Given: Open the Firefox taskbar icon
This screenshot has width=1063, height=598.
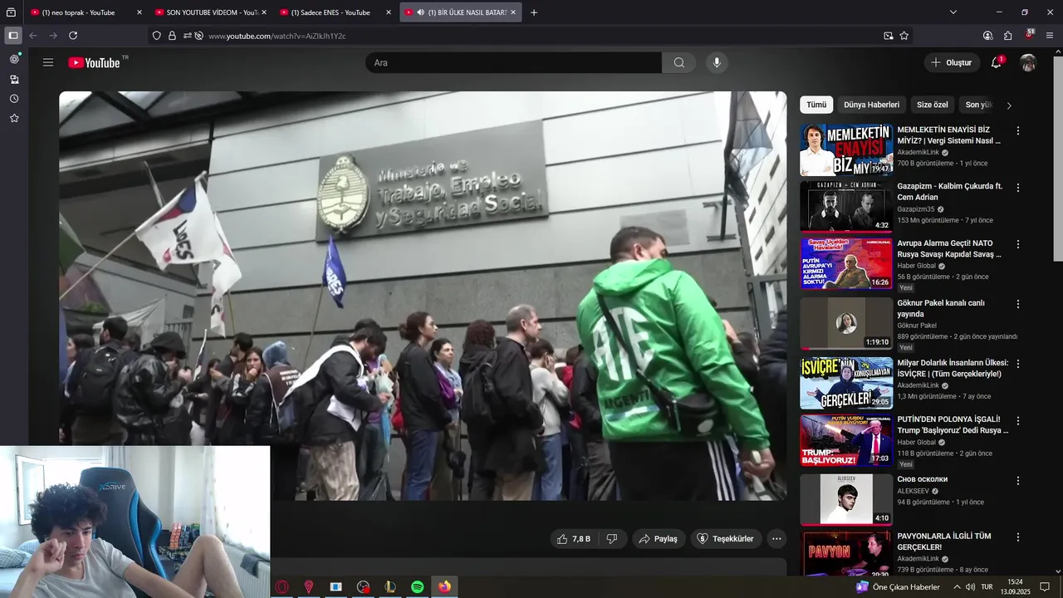Looking at the screenshot, I should click(x=444, y=587).
